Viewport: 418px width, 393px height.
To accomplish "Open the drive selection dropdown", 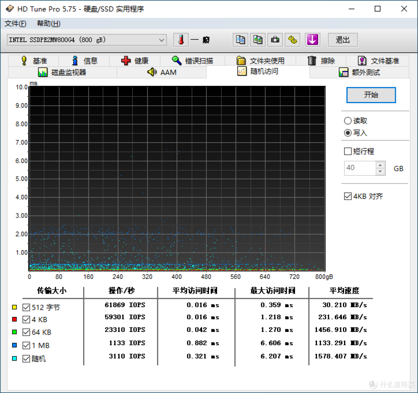I will (x=162, y=39).
